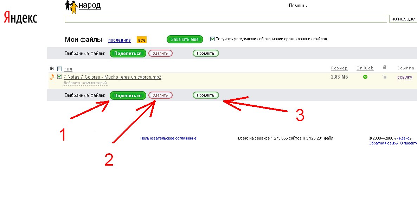Viewport: 417px width, 210px height.
Task: Sort files by Размер column
Action: 339,68
